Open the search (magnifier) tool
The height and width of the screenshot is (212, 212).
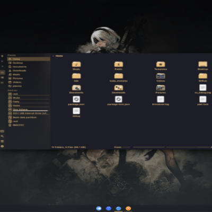(2, 136)
